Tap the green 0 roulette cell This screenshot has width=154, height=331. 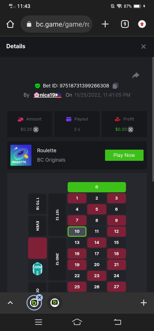point(97,187)
